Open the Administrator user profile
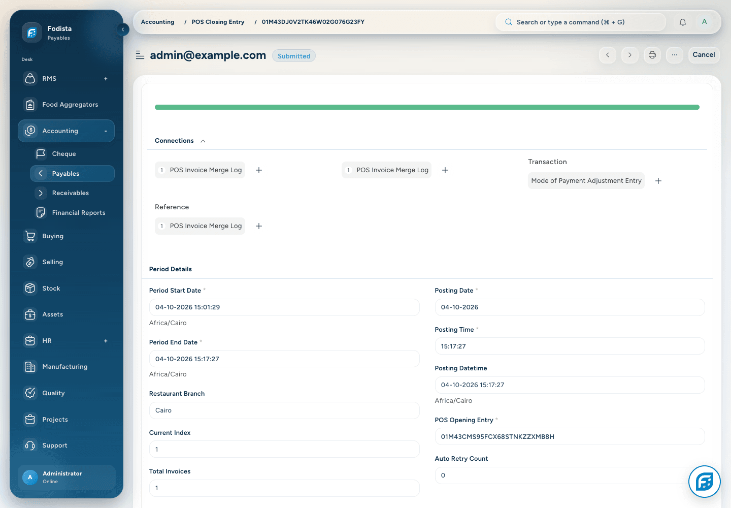 pyautogui.click(x=67, y=478)
